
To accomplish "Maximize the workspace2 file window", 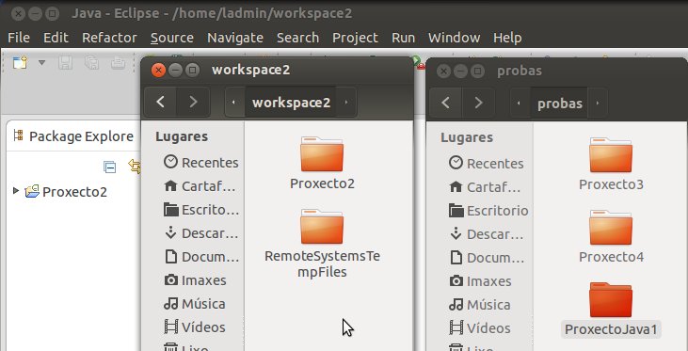I will point(192,71).
